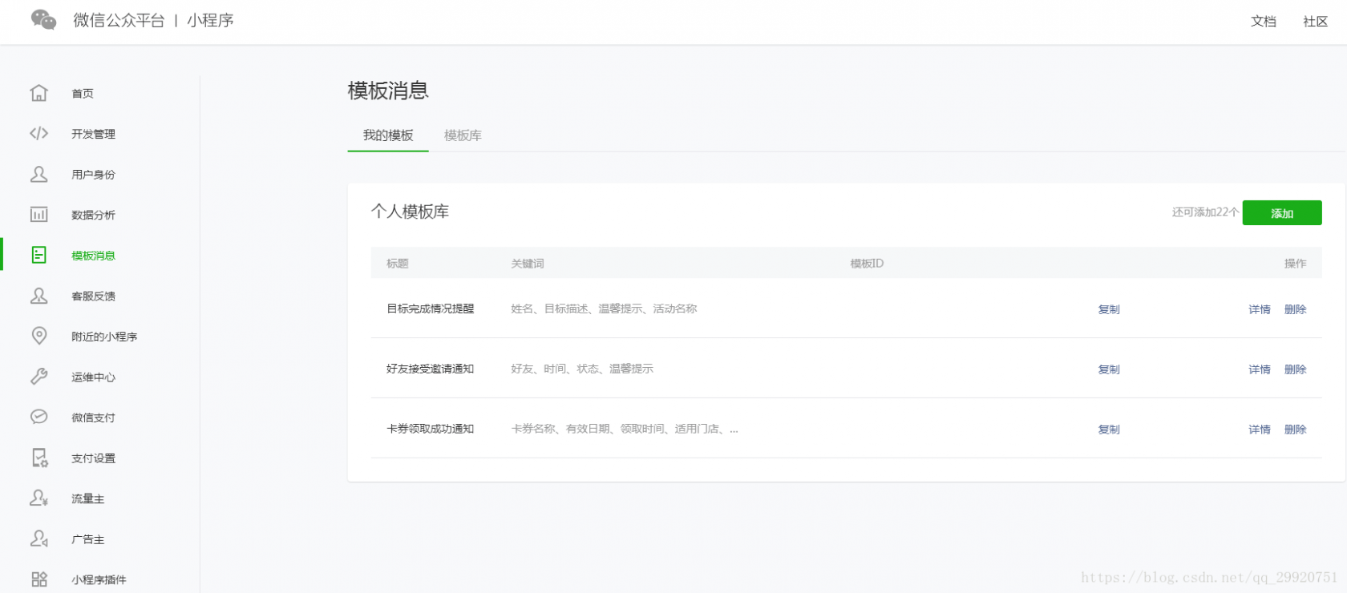Copy template ID for 好友接受邀请通知

pyautogui.click(x=1109, y=369)
